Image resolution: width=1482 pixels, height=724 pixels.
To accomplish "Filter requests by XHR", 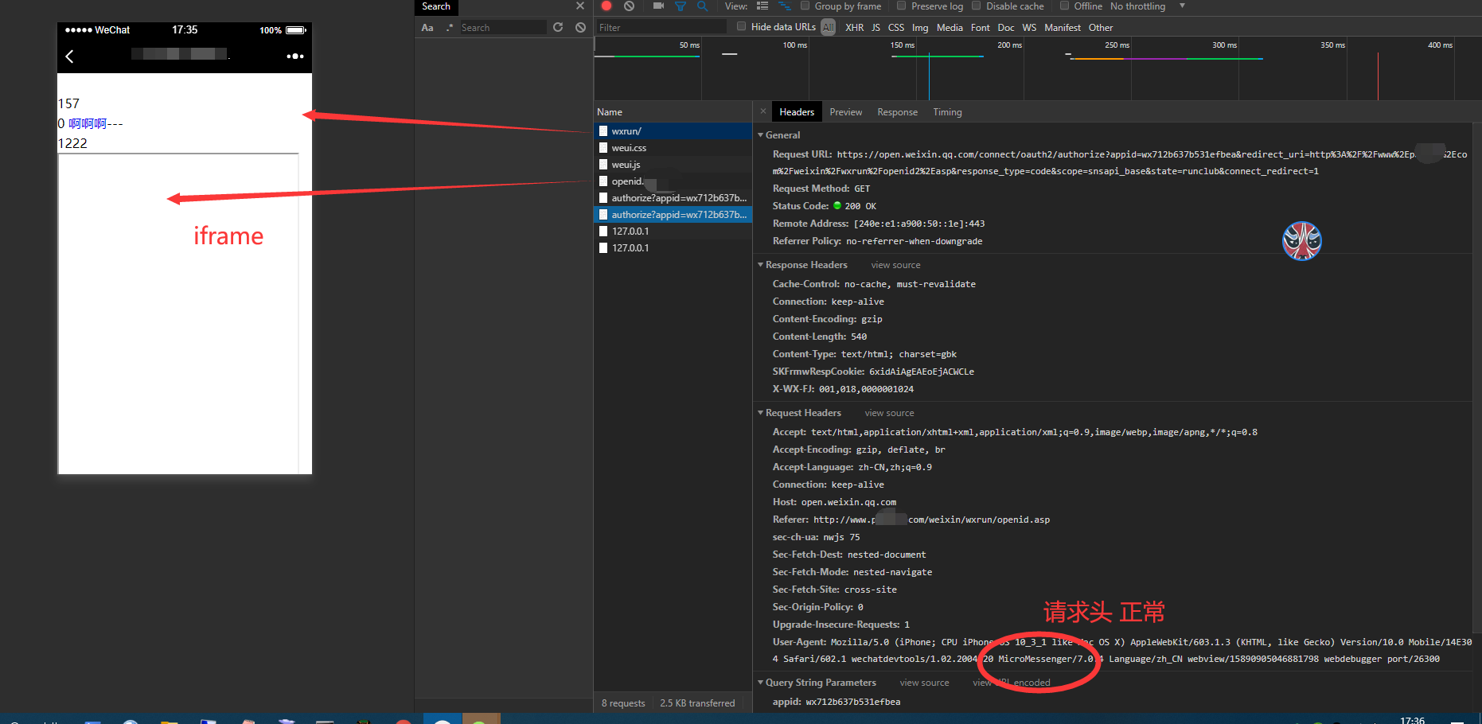I will [855, 27].
